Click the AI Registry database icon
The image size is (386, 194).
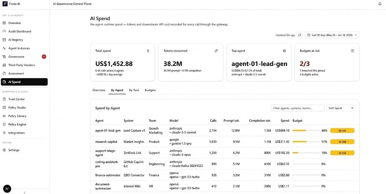pyautogui.click(x=4, y=40)
